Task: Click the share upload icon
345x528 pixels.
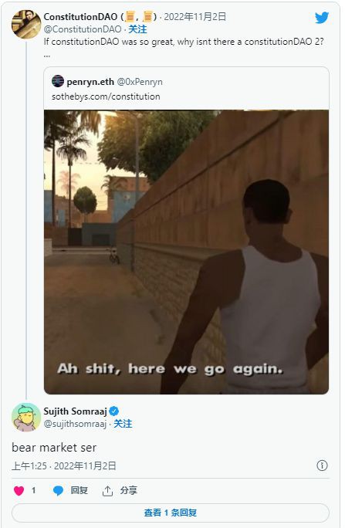Action: point(107,491)
